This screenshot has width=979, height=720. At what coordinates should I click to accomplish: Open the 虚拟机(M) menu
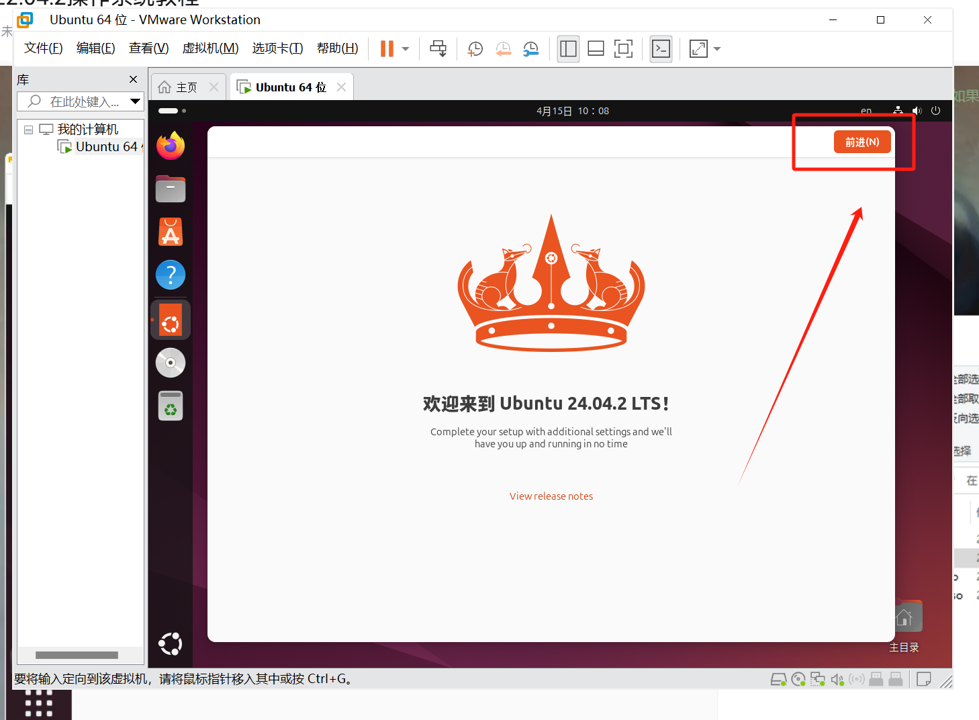tap(211, 48)
